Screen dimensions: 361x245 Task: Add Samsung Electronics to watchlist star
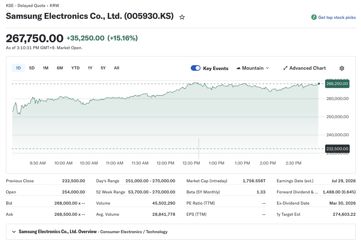(182, 17)
